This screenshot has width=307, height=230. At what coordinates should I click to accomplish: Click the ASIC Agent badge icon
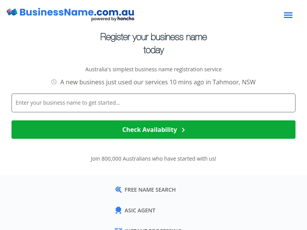(x=119, y=210)
